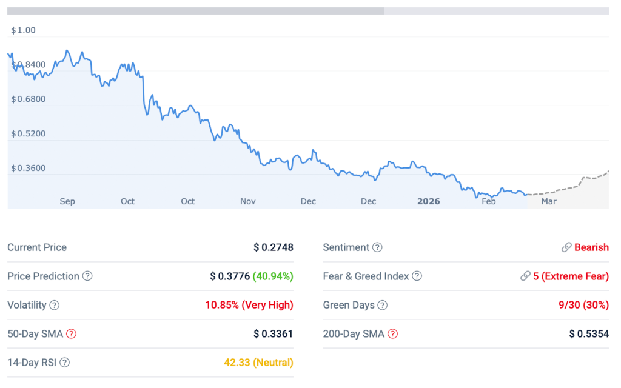Click the 2026 label on the chart axis

tap(428, 201)
